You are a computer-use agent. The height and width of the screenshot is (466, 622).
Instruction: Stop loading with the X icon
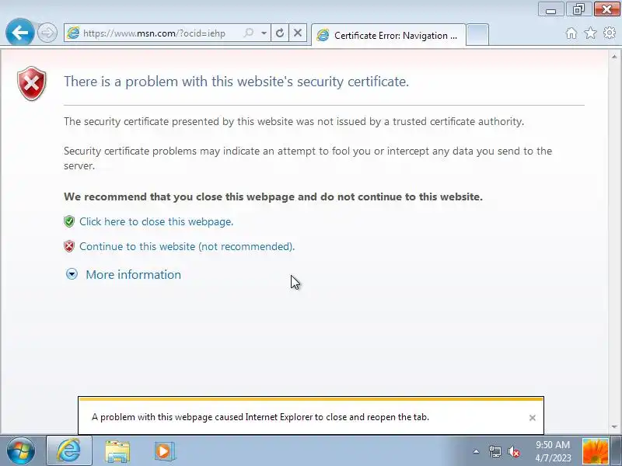coord(298,33)
